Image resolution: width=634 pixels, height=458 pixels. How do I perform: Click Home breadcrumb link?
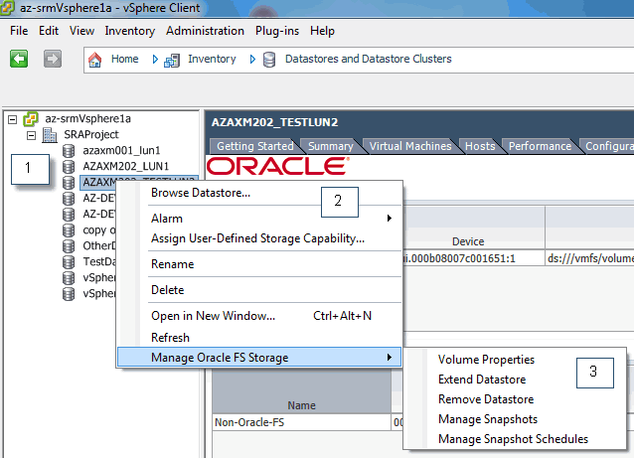pos(124,59)
